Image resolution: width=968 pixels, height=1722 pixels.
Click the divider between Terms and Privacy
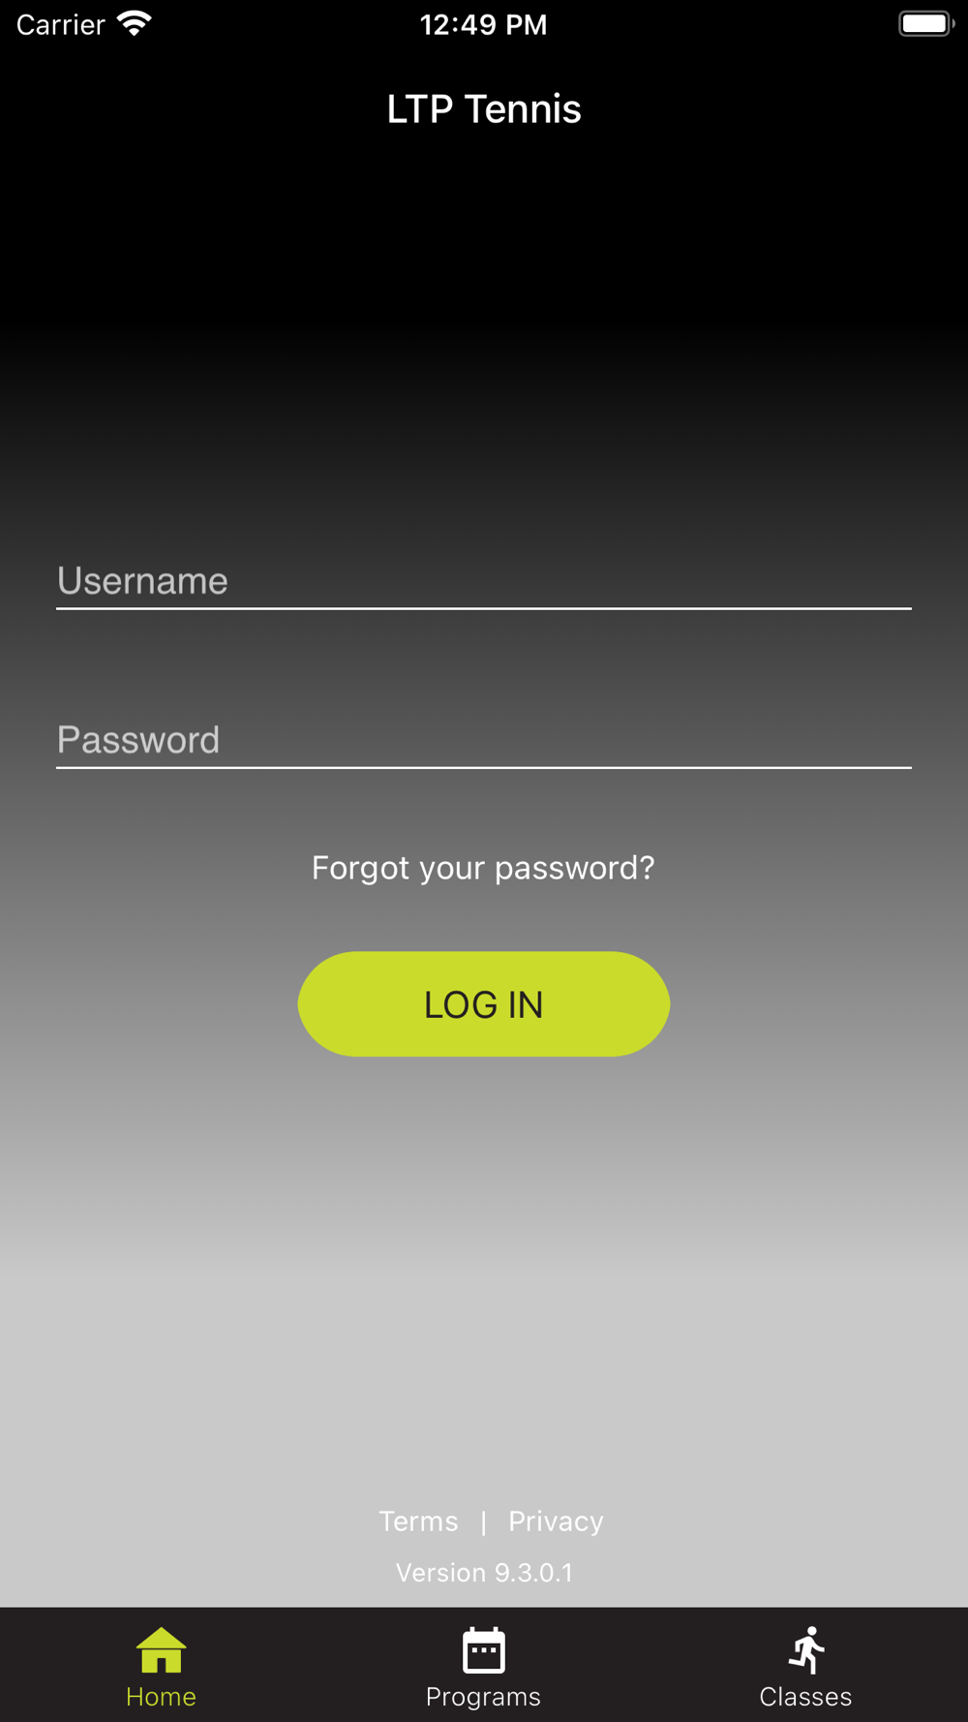point(483,1522)
